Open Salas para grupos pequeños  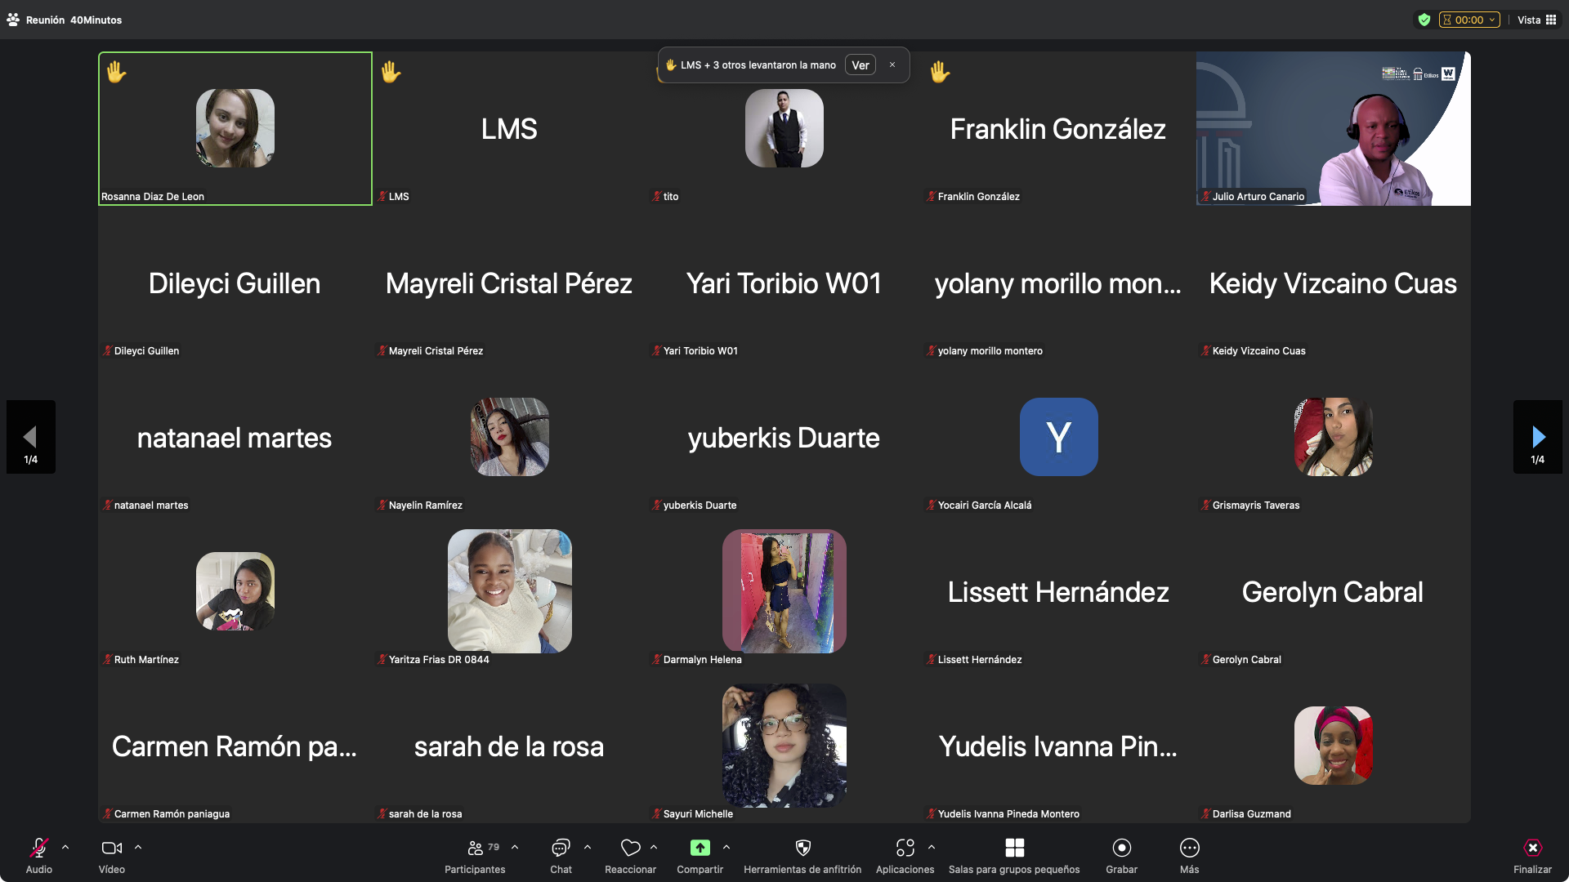point(1014,848)
